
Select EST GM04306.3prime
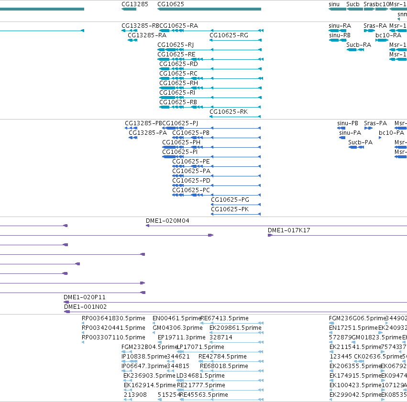coord(177,328)
